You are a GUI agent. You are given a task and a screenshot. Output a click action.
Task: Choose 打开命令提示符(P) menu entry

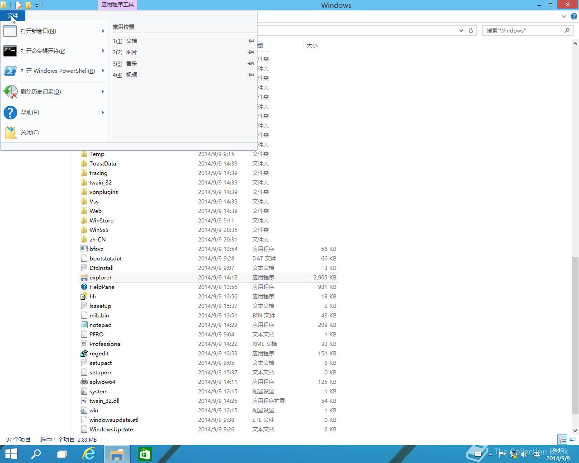pyautogui.click(x=54, y=51)
